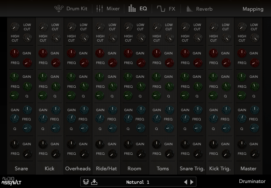Open the Drum Kit tab
Screen dimensions: 271x188
tap(71, 9)
